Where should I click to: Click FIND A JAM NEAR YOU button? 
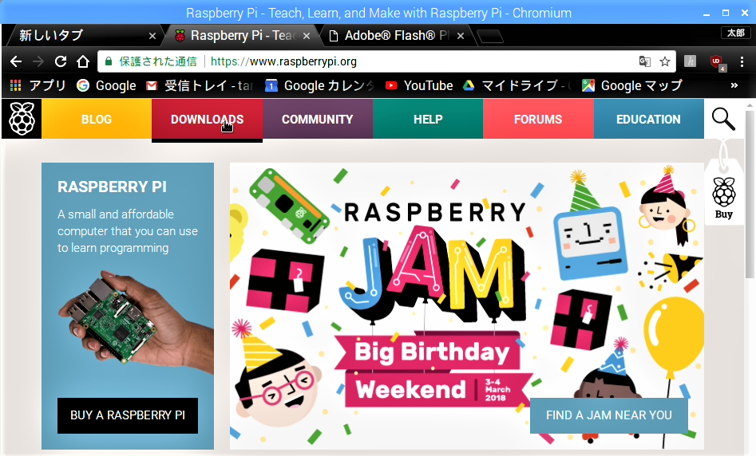click(x=609, y=415)
